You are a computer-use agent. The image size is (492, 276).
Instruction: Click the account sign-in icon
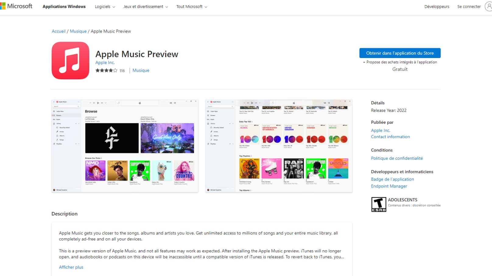(x=489, y=6)
